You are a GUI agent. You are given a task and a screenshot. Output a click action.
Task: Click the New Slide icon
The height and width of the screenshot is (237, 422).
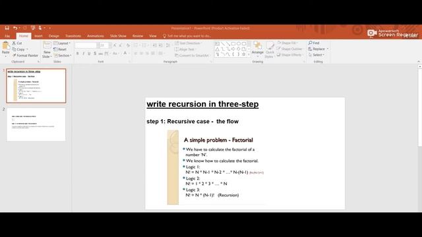(47, 45)
